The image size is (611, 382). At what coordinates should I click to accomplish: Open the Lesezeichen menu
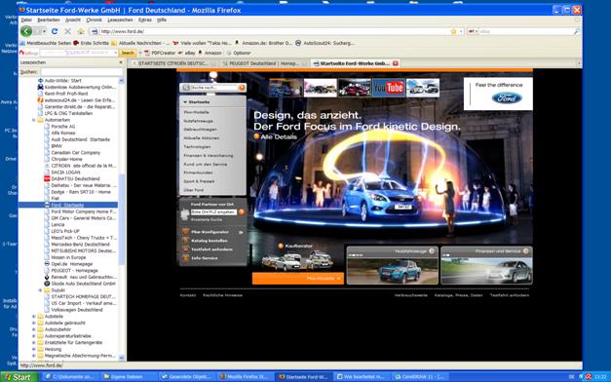pos(120,19)
